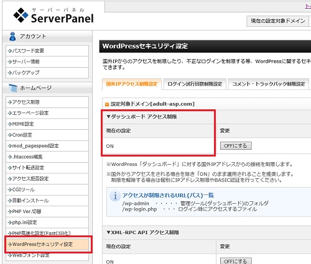The width and height of the screenshot is (311, 264).
Task: Click the ON value under XML-RPC restriction
Action: point(110,262)
